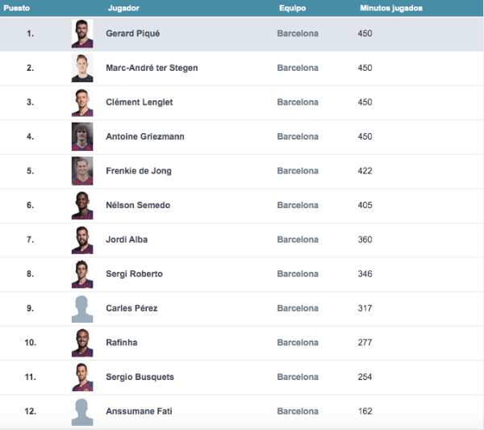The width and height of the screenshot is (484, 430).
Task: Click Jordi Alba's photo thumbnail
Action: point(82,240)
